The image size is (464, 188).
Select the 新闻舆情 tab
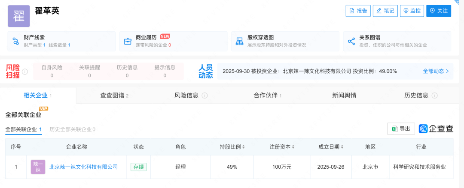pyautogui.click(x=344, y=95)
